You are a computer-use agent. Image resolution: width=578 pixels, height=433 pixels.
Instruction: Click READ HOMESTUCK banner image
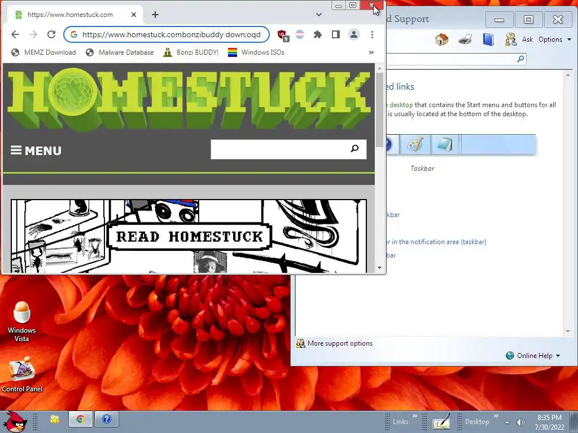(x=189, y=236)
